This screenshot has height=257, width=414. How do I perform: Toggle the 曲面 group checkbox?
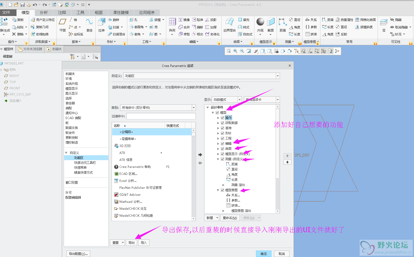[x=222, y=149]
